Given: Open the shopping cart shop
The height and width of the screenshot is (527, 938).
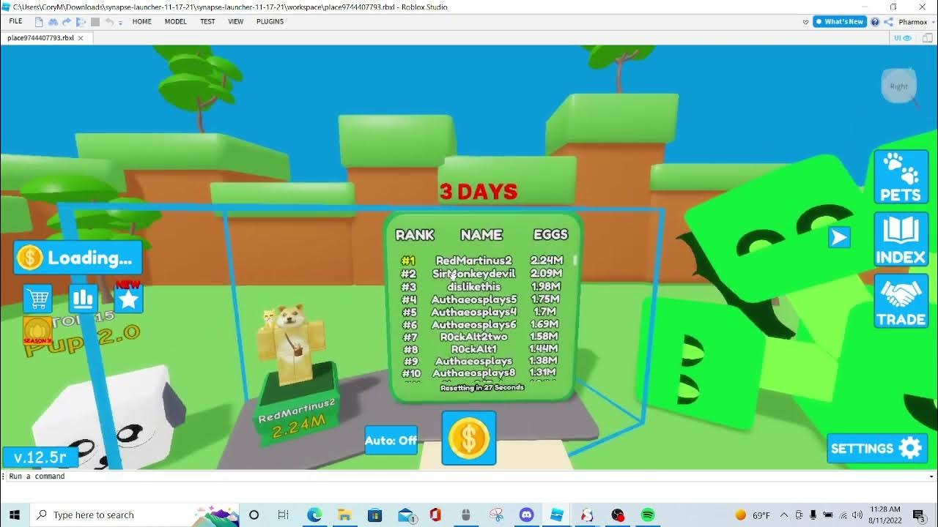Looking at the screenshot, I should tap(37, 299).
